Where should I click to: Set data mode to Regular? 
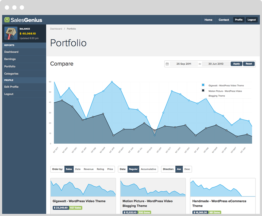click(x=133, y=169)
